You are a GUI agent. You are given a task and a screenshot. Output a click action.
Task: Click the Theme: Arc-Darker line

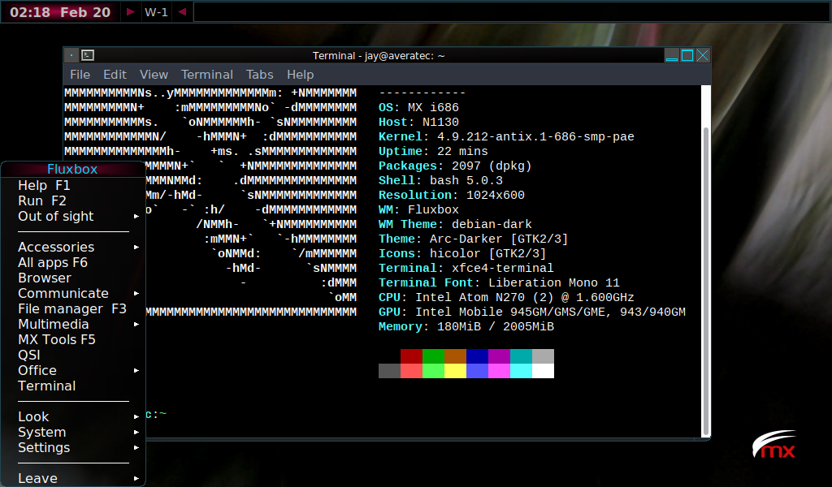point(474,239)
